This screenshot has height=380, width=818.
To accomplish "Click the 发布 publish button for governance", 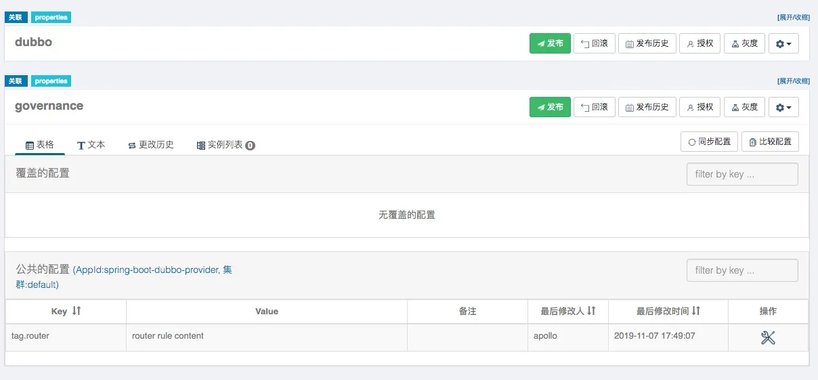I will tap(550, 107).
